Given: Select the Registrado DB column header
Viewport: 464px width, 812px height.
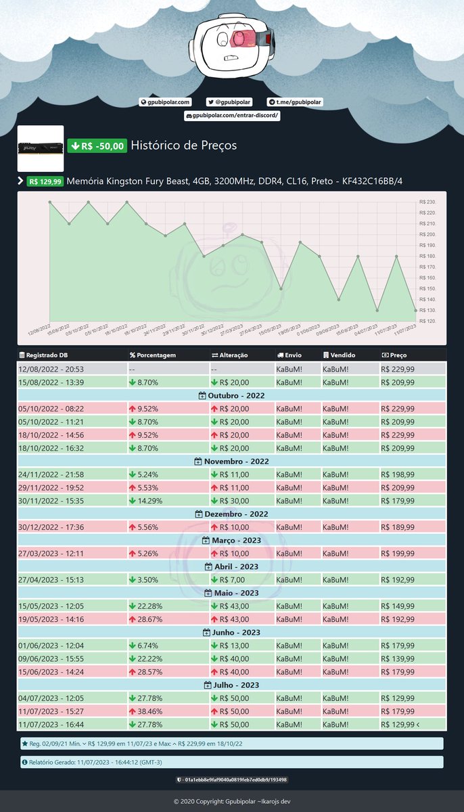Looking at the screenshot, I should pos(72,355).
